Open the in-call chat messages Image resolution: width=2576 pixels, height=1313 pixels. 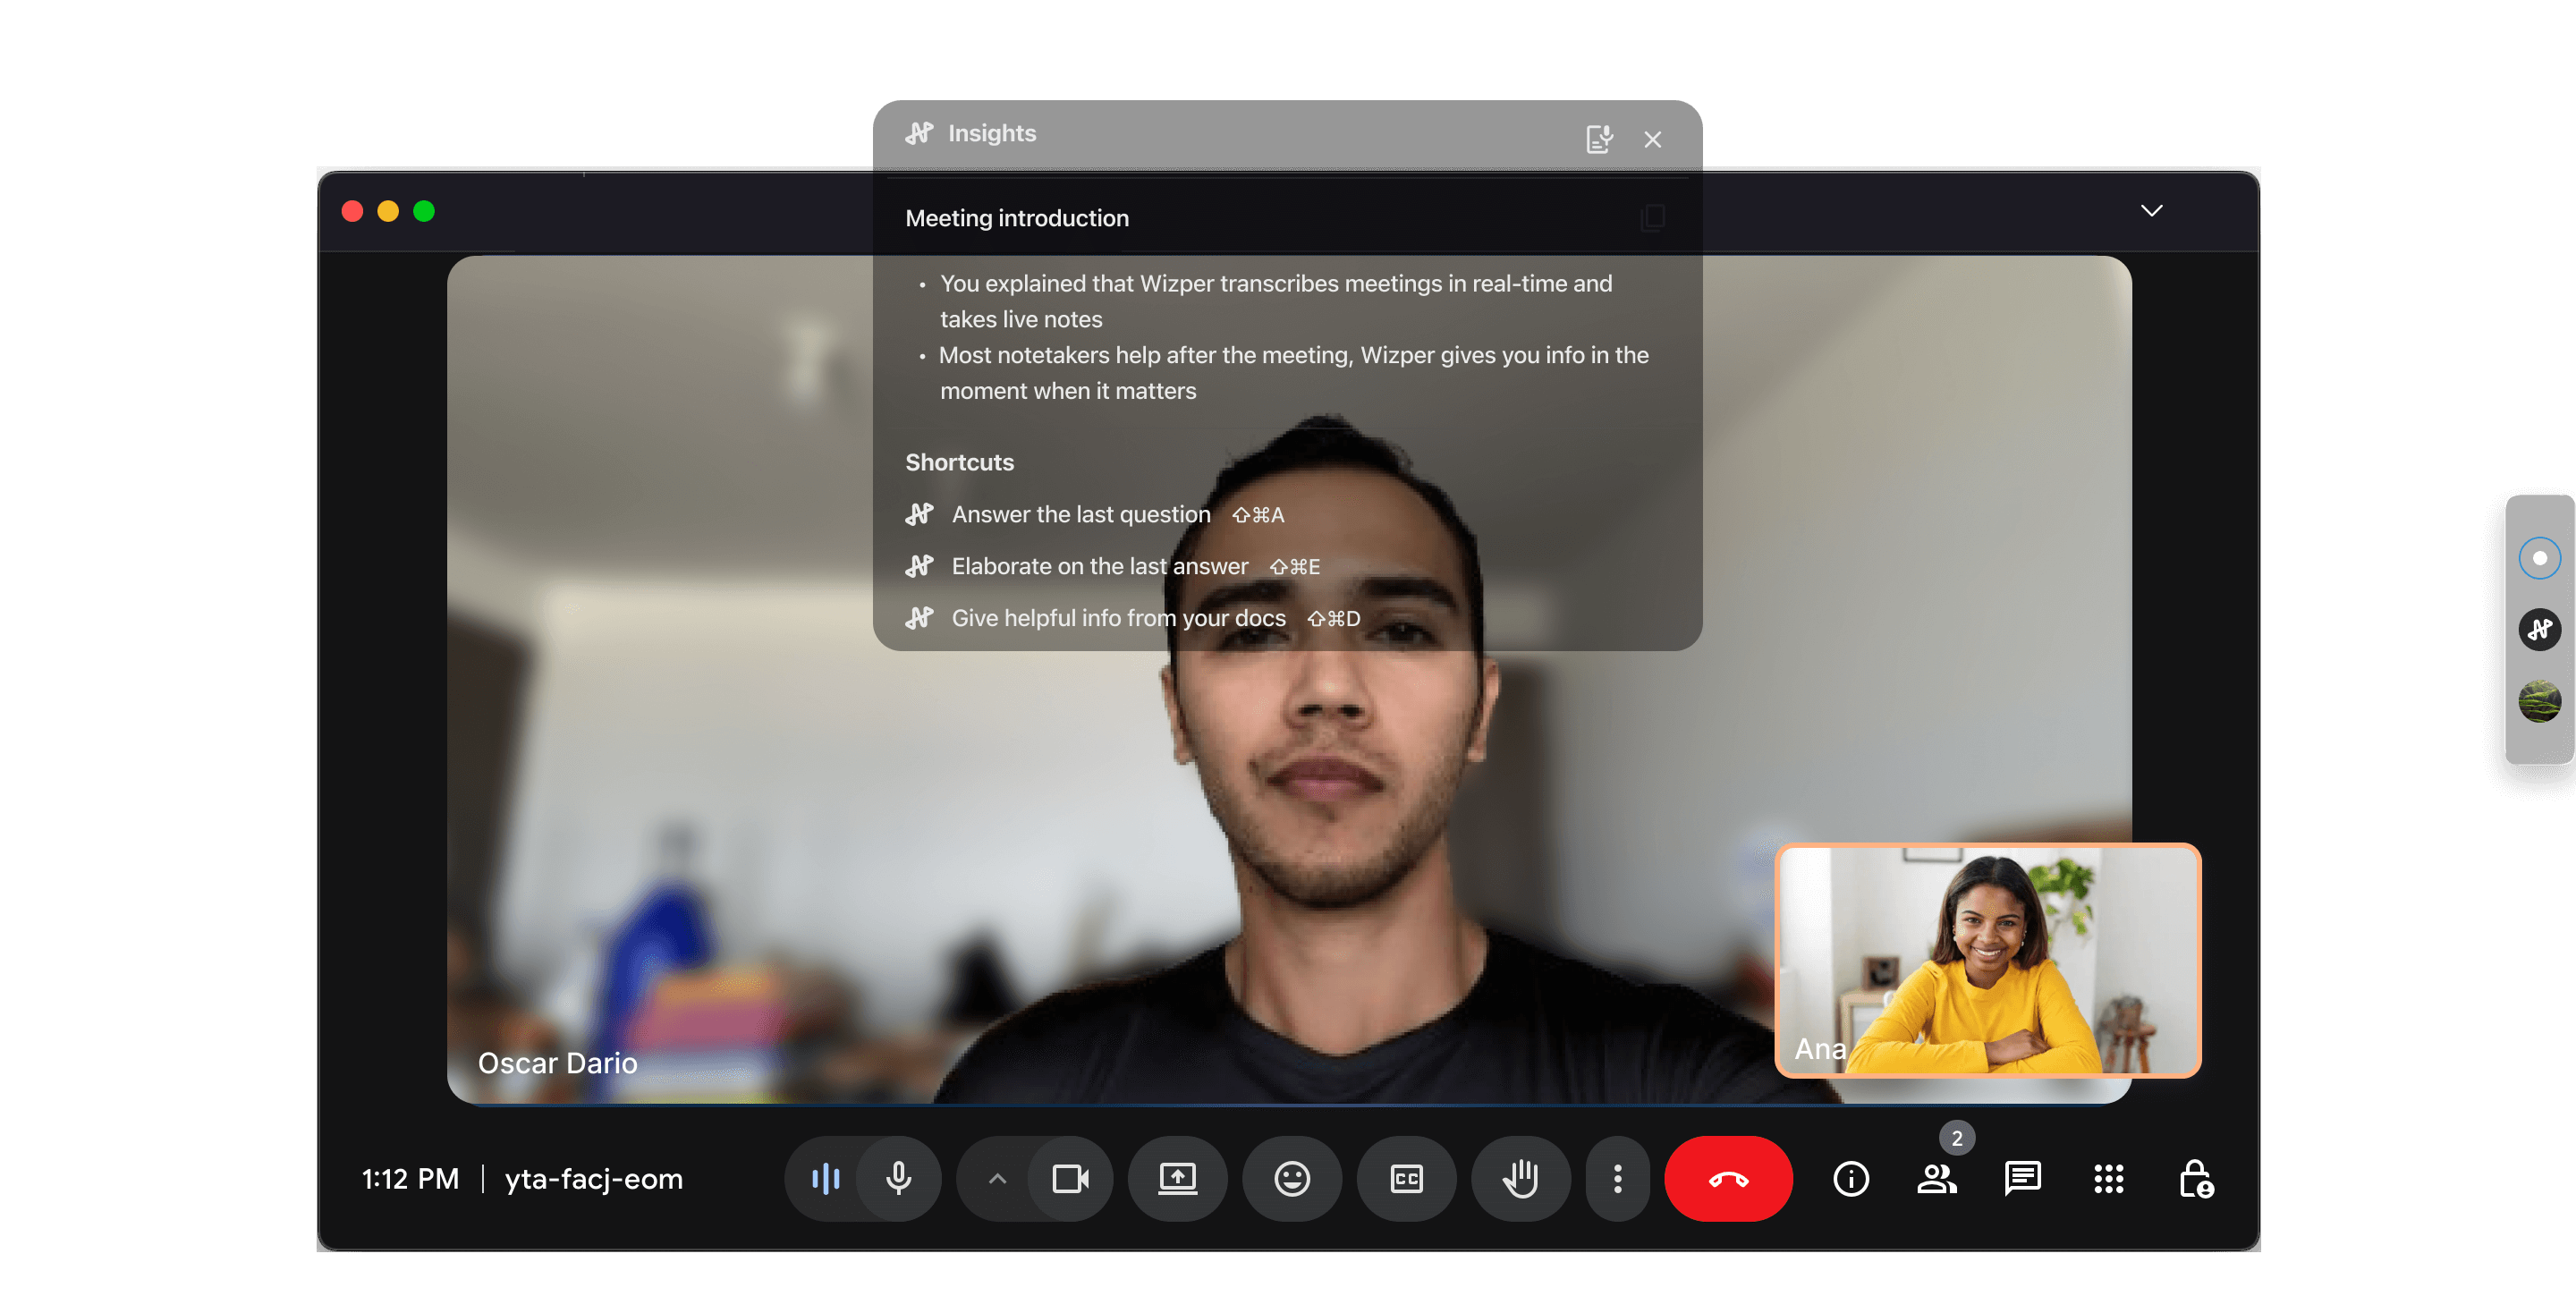(2022, 1178)
